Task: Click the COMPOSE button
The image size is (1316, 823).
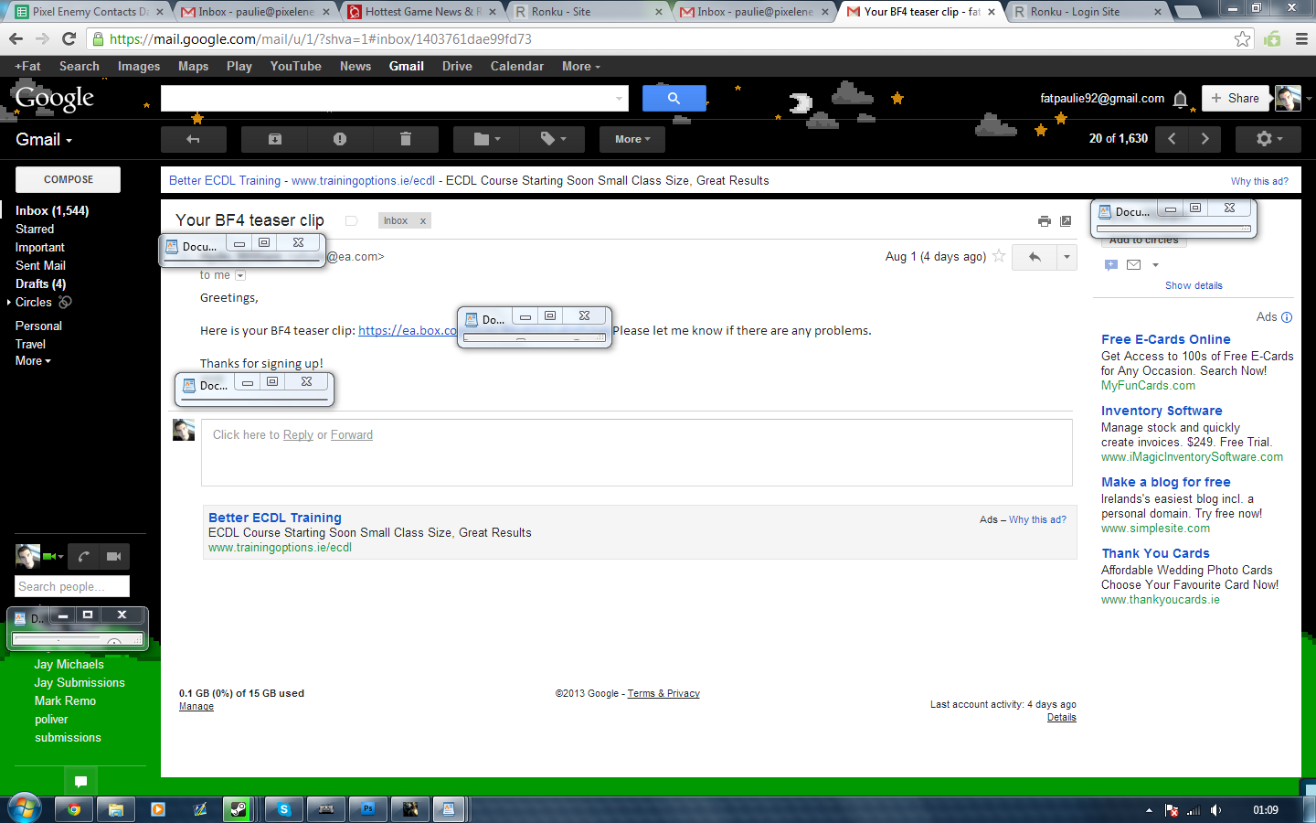Action: (x=69, y=179)
